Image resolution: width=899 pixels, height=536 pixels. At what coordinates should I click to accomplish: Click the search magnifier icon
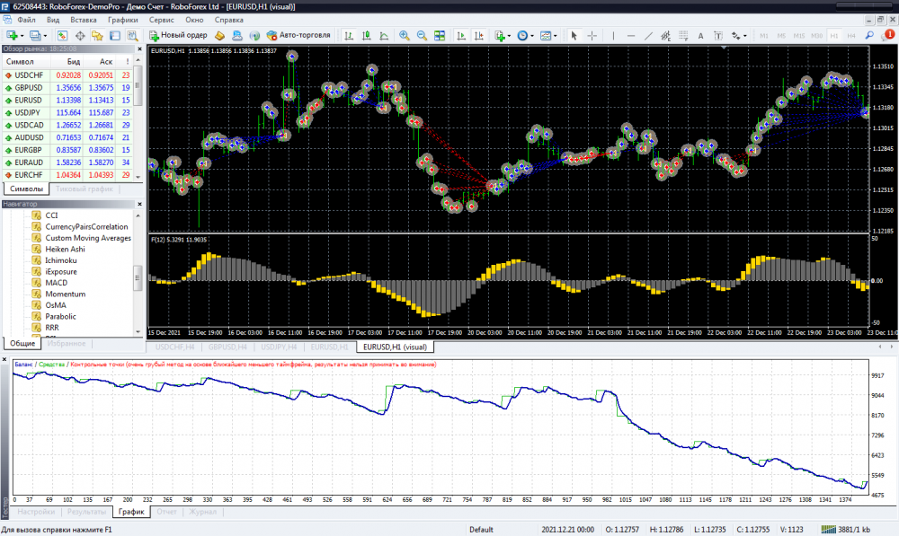[x=869, y=36]
